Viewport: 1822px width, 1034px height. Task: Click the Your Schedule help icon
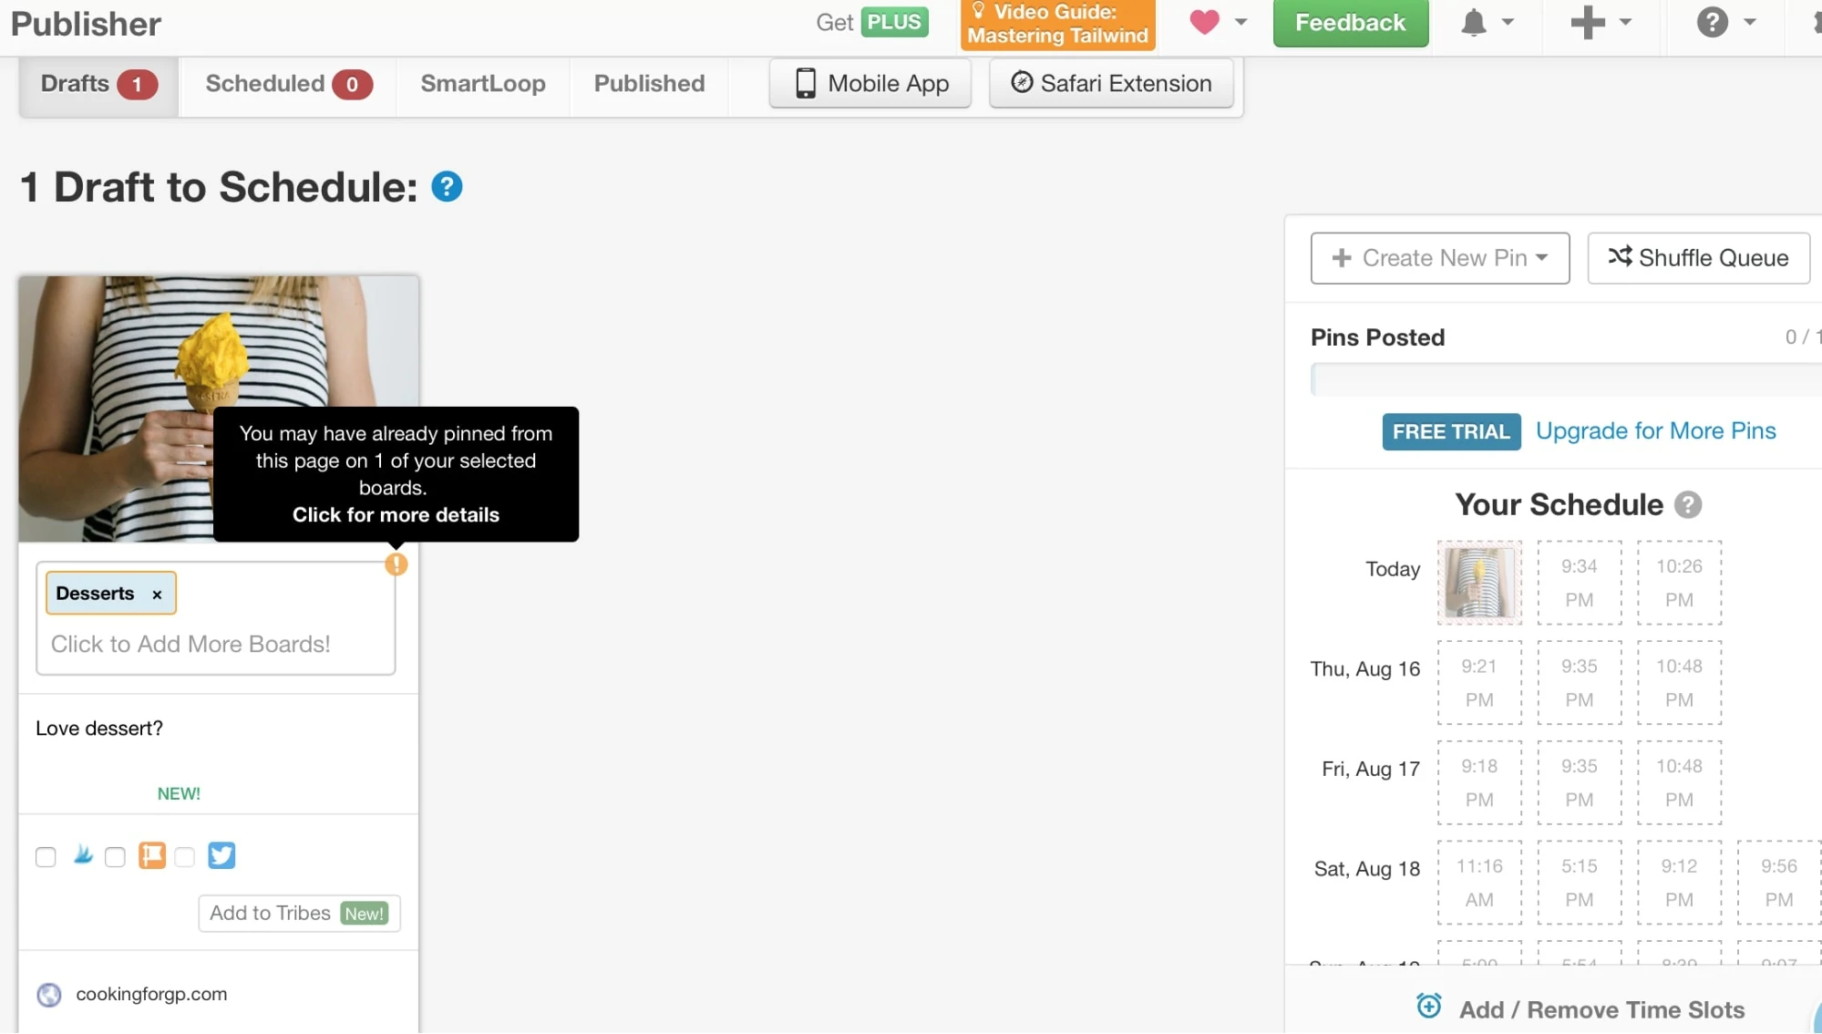click(x=1688, y=505)
